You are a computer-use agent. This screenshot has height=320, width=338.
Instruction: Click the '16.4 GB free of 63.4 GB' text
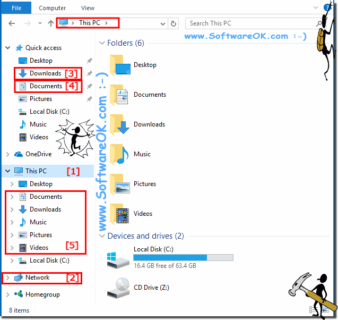165,266
